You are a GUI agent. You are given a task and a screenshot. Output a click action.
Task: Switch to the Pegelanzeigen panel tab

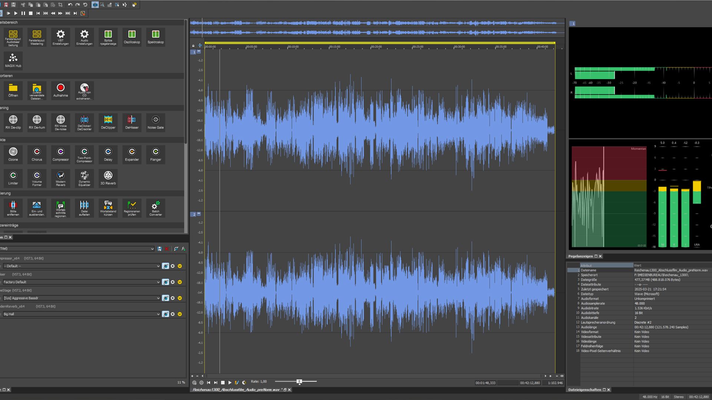[580, 256]
